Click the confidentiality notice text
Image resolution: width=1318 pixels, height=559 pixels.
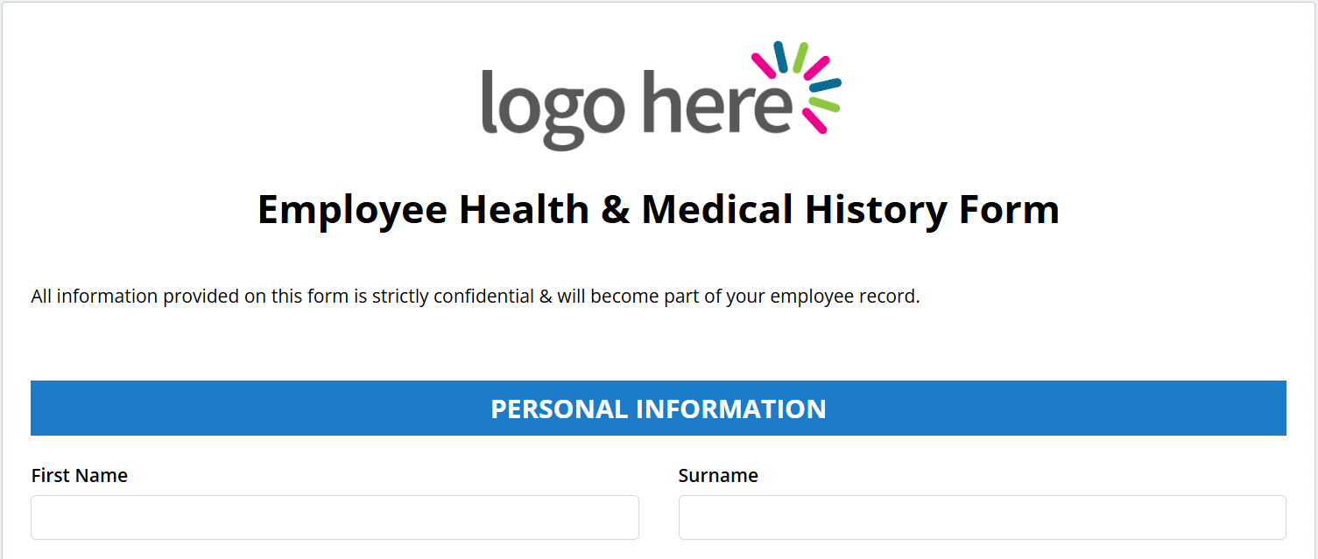(x=476, y=297)
